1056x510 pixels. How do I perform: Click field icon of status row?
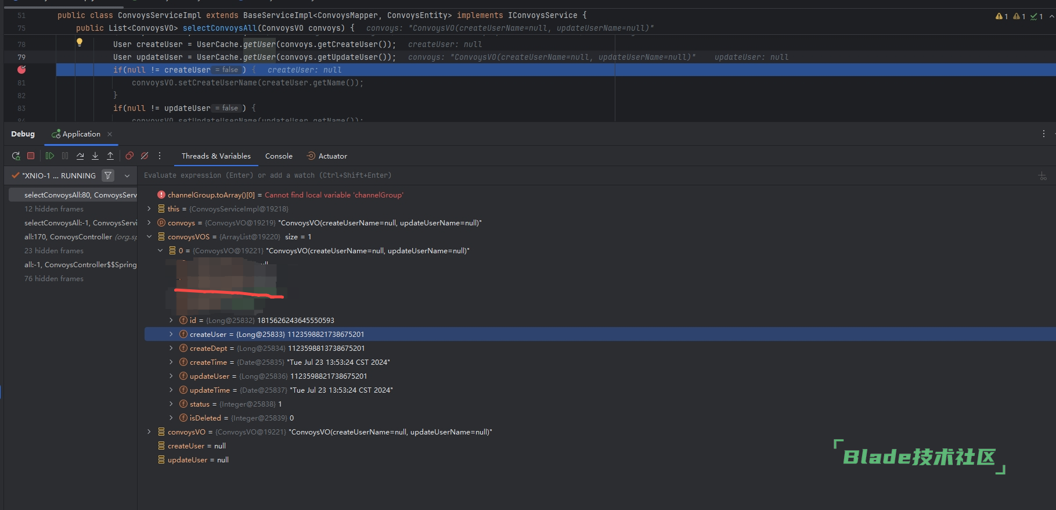[x=183, y=404]
